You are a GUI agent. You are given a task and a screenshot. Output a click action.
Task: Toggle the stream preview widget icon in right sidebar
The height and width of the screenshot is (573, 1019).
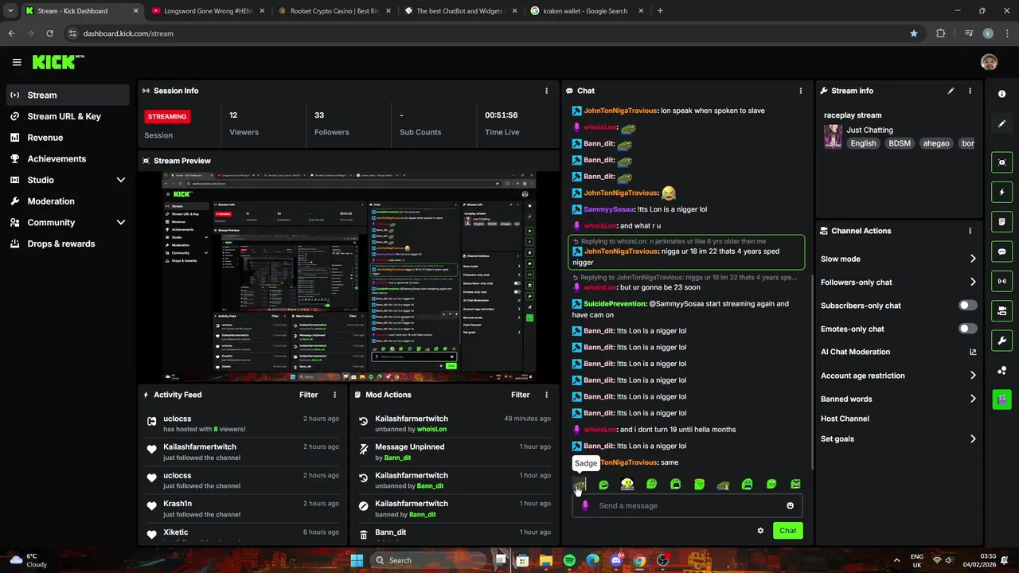1001,162
